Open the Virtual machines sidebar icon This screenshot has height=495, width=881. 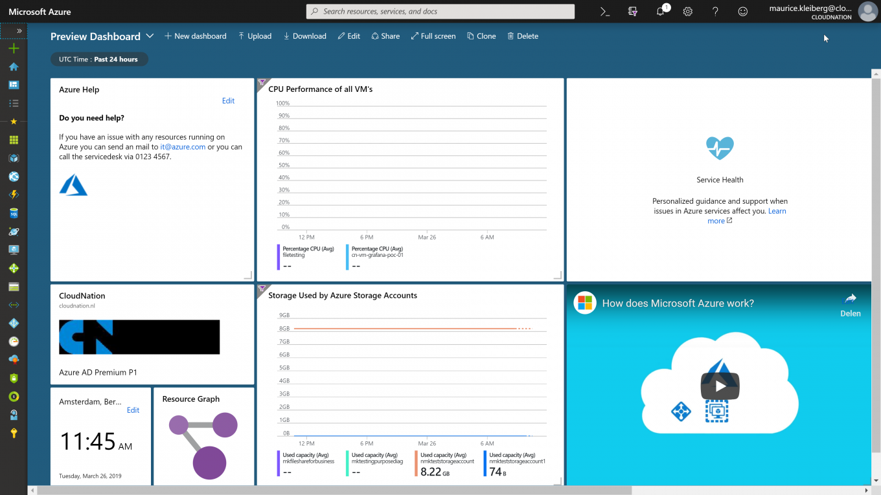coord(14,249)
